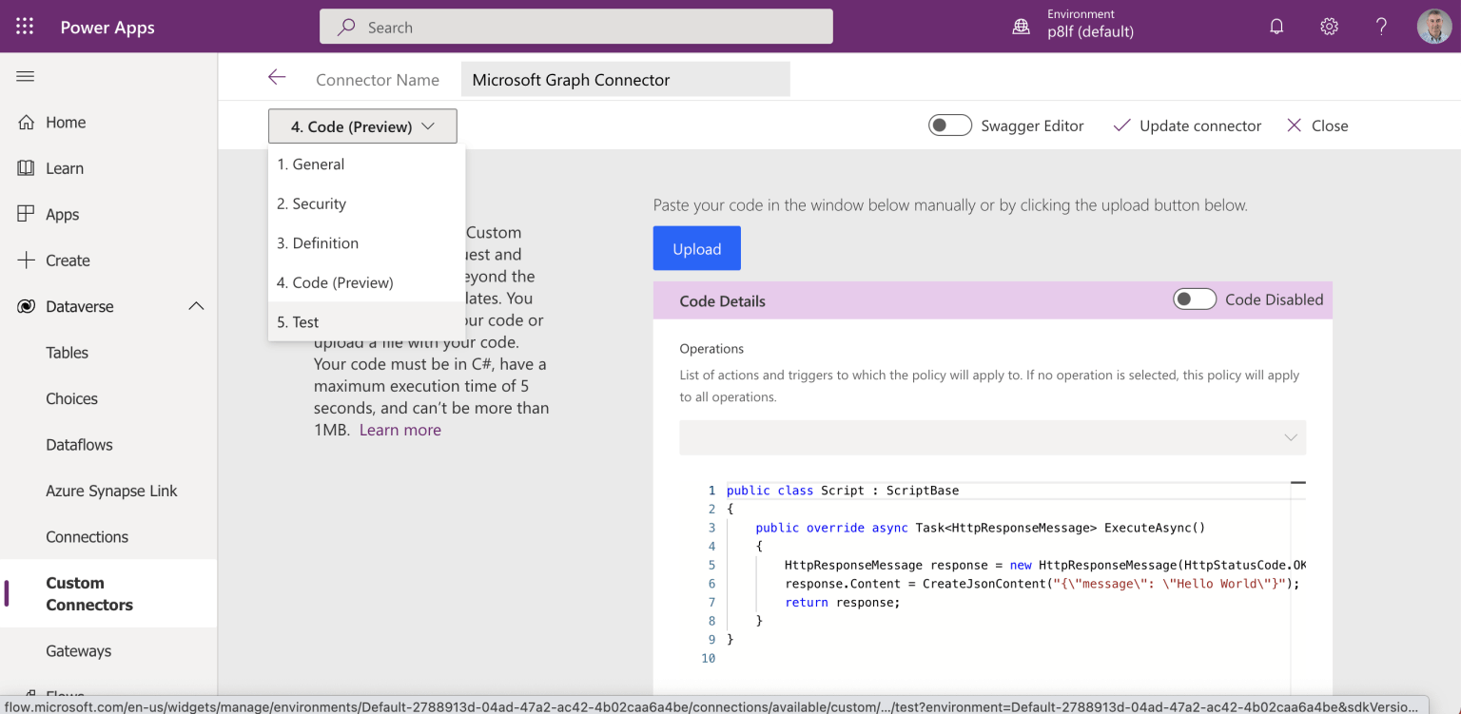
Task: Open the settings gear icon
Action: [x=1329, y=27]
